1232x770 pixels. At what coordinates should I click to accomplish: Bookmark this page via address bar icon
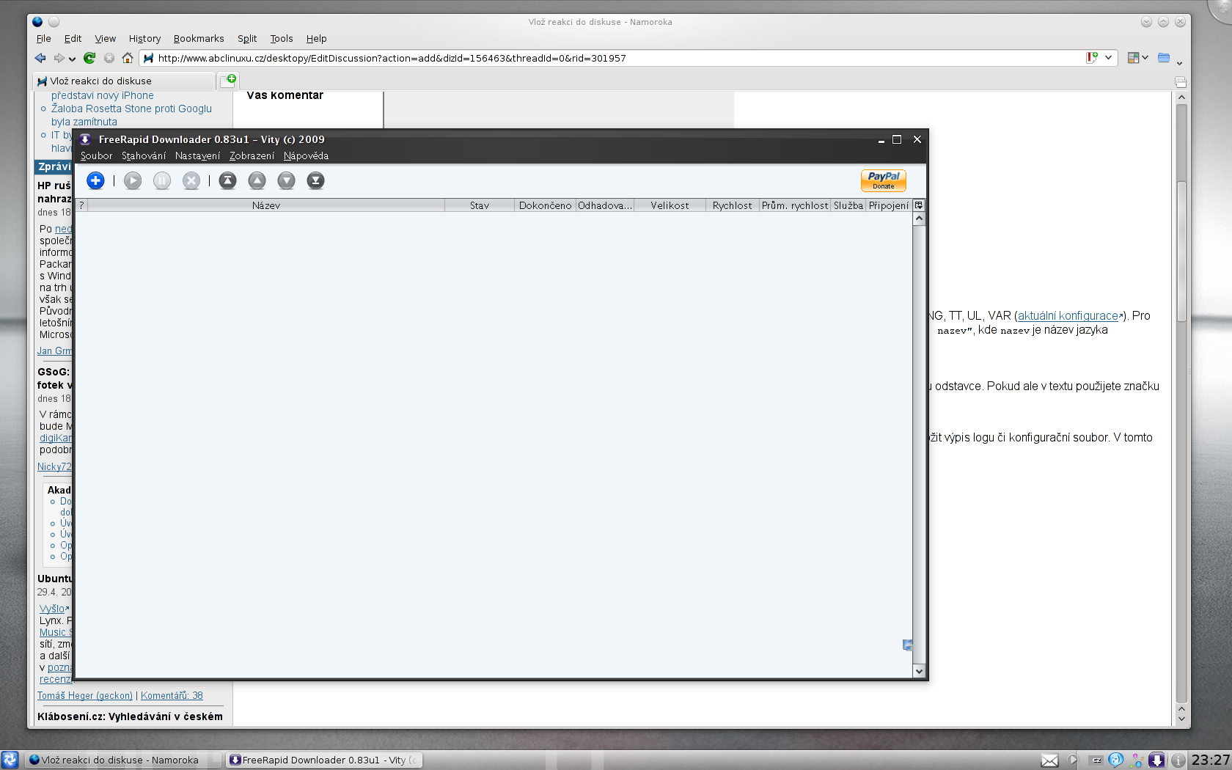click(1092, 58)
